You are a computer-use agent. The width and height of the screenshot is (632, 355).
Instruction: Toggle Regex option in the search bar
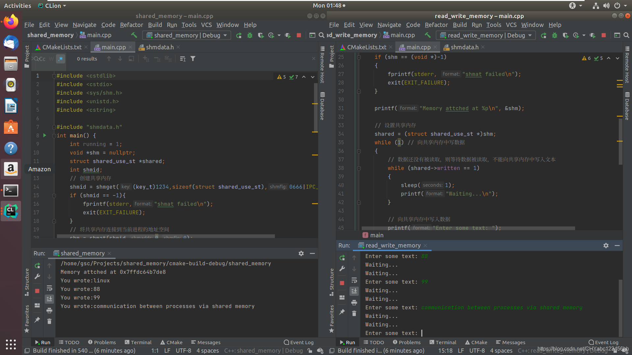click(61, 59)
